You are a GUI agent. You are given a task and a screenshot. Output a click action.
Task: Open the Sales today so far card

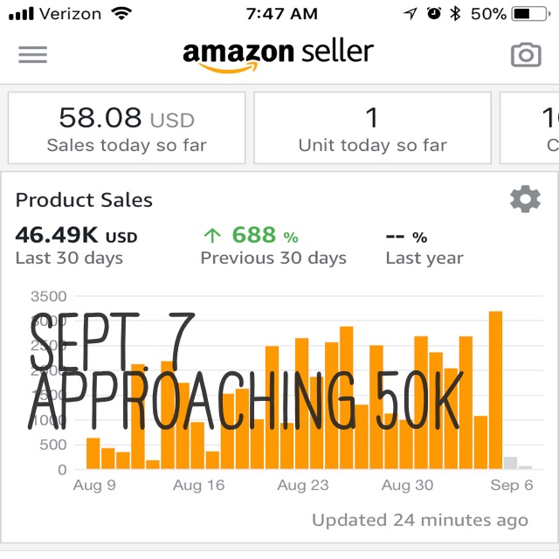tap(127, 128)
